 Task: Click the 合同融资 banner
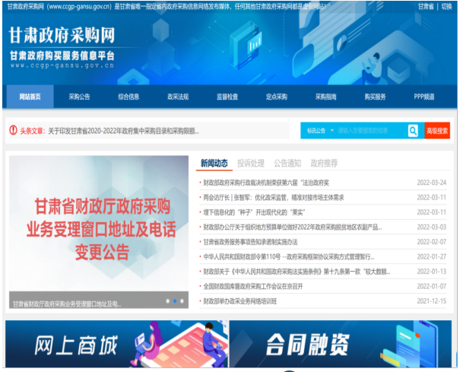[341, 346]
